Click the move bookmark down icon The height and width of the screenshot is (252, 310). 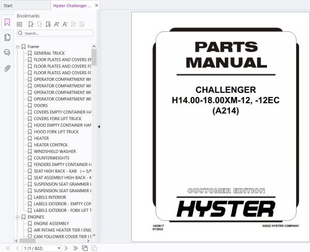[x=82, y=24]
